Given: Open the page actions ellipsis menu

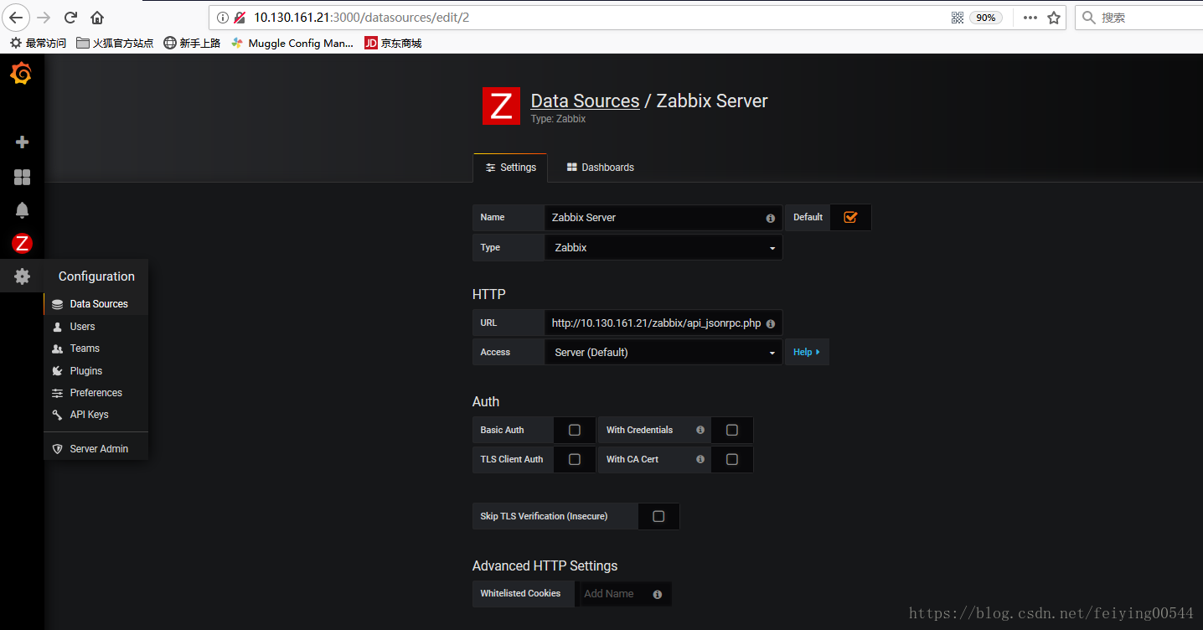Looking at the screenshot, I should click(x=1030, y=17).
